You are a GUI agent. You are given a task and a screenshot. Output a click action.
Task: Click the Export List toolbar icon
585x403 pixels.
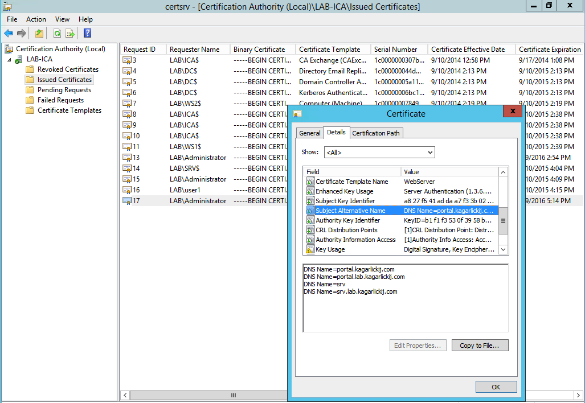[x=70, y=34]
